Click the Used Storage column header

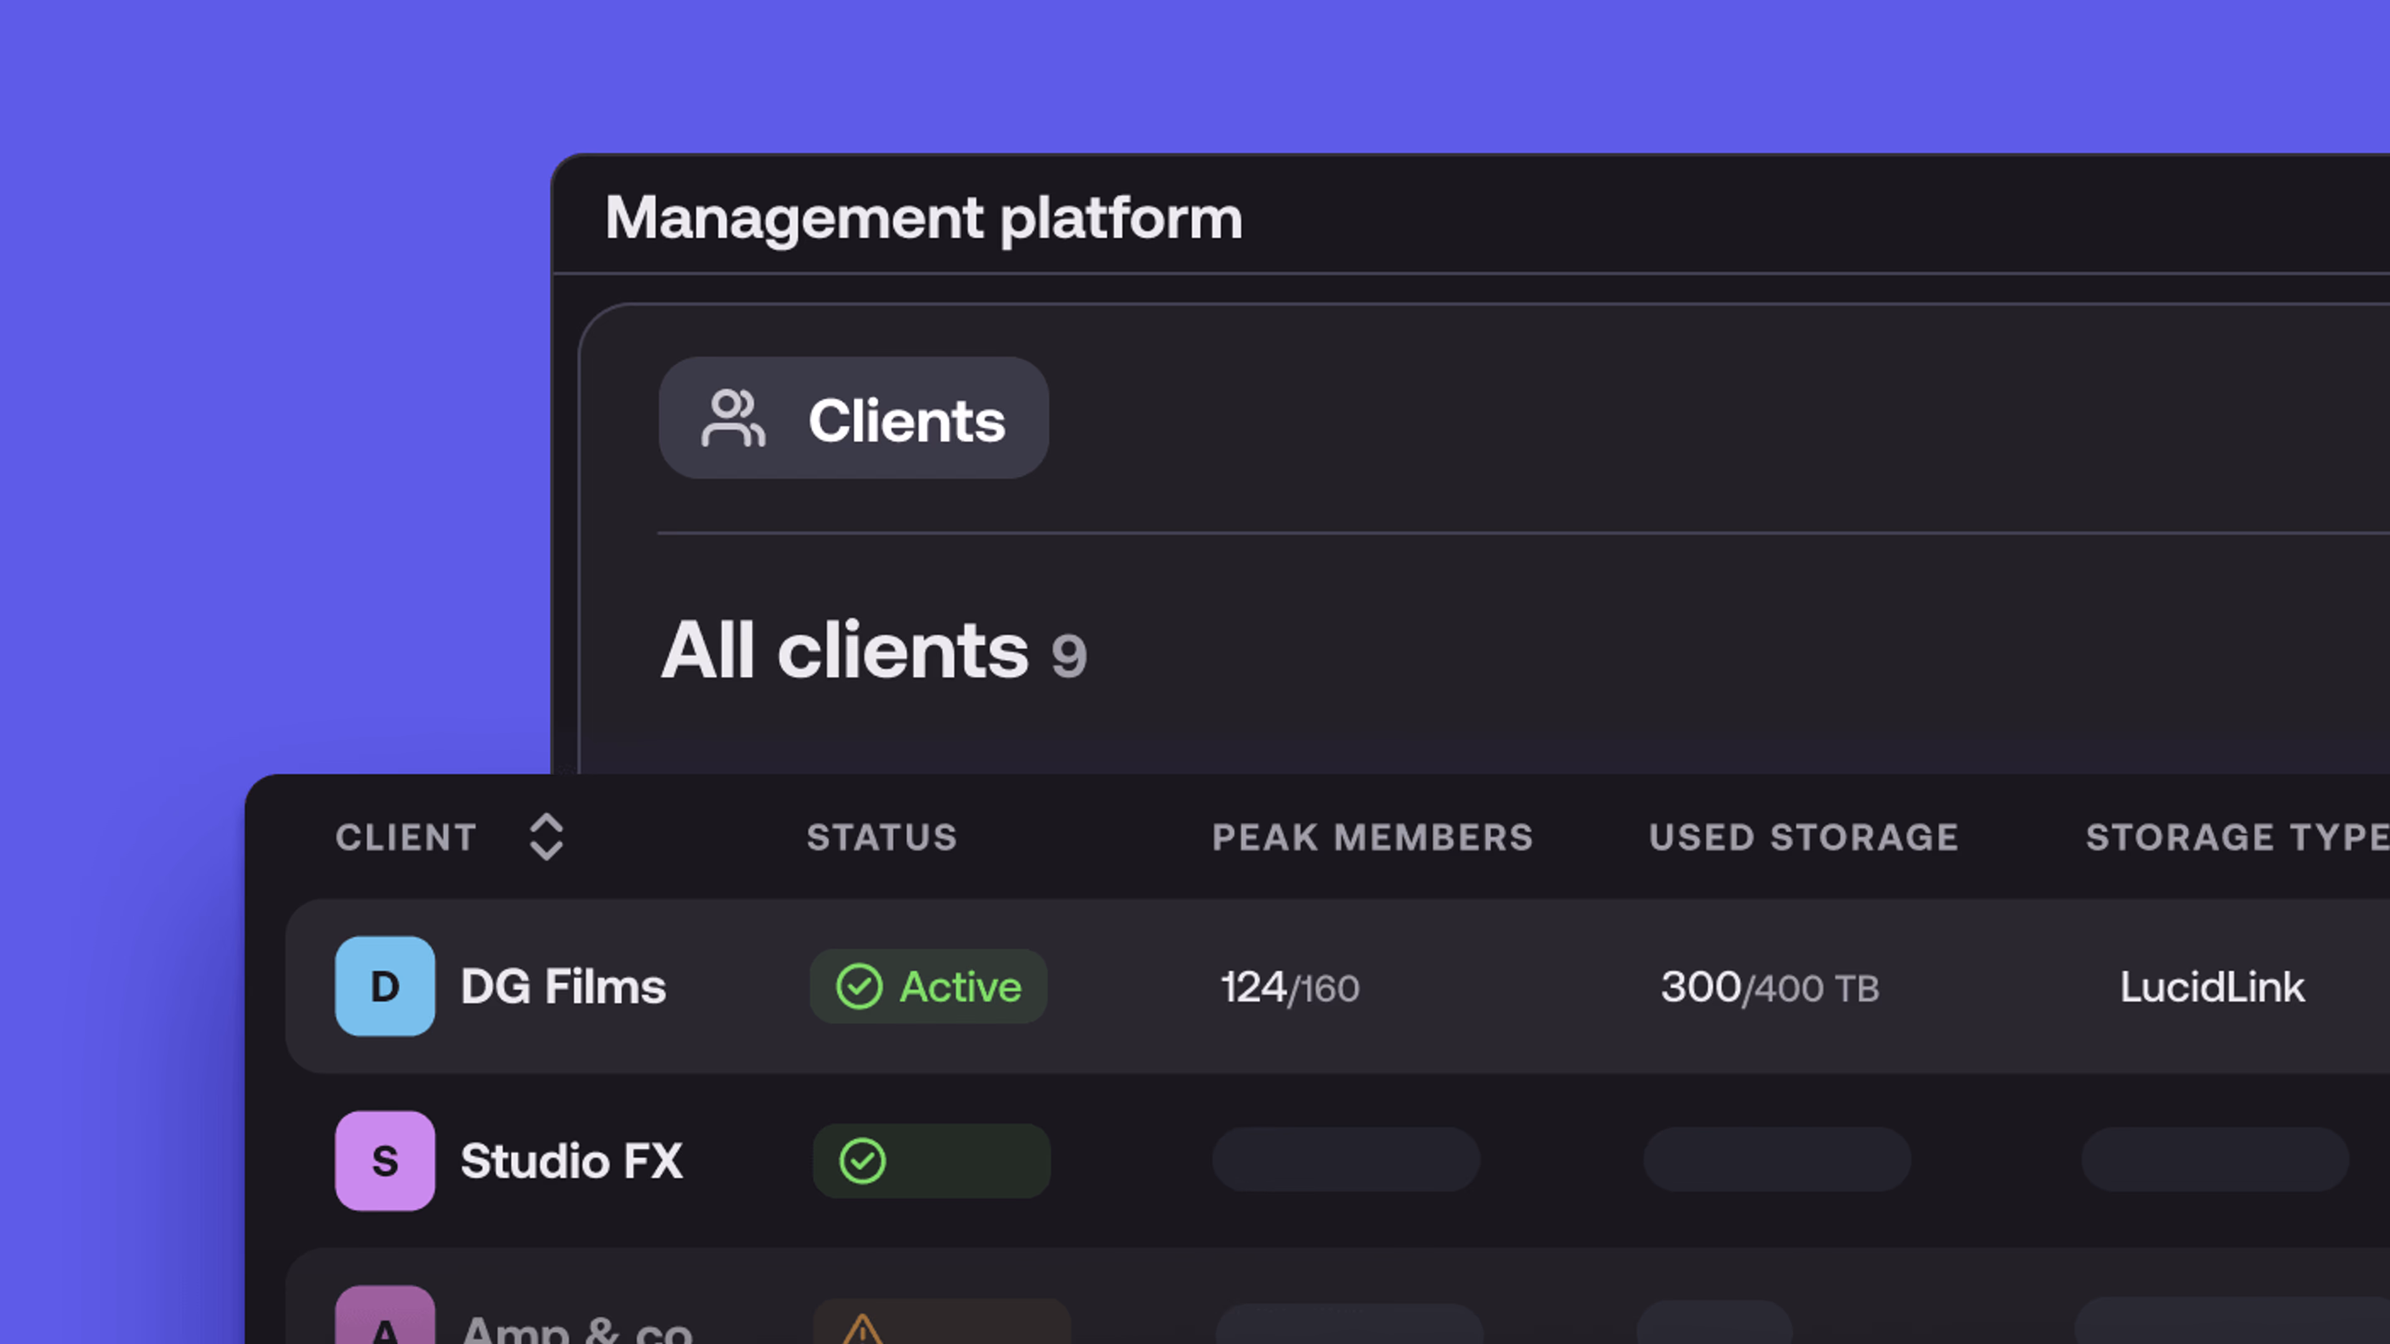click(x=1804, y=837)
